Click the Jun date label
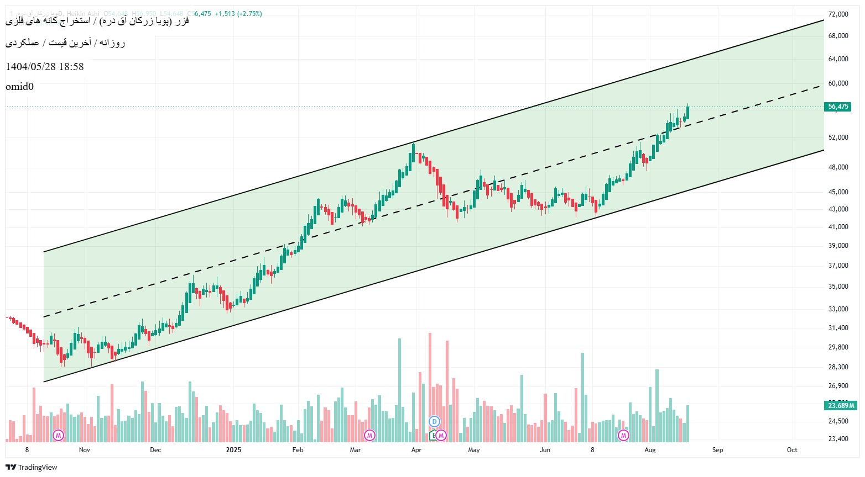The image size is (865, 477). click(545, 450)
